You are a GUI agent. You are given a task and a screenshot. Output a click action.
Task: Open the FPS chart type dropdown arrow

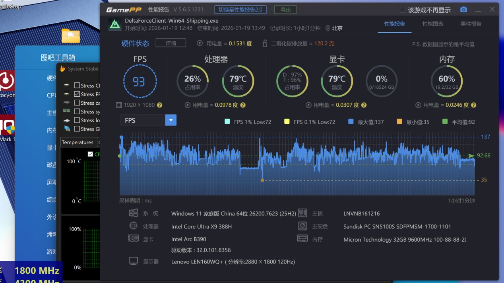point(171,120)
